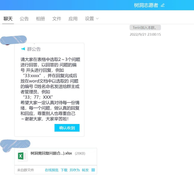Edit the group name with the pencil icon
The image size is (194, 178).
[163, 5]
